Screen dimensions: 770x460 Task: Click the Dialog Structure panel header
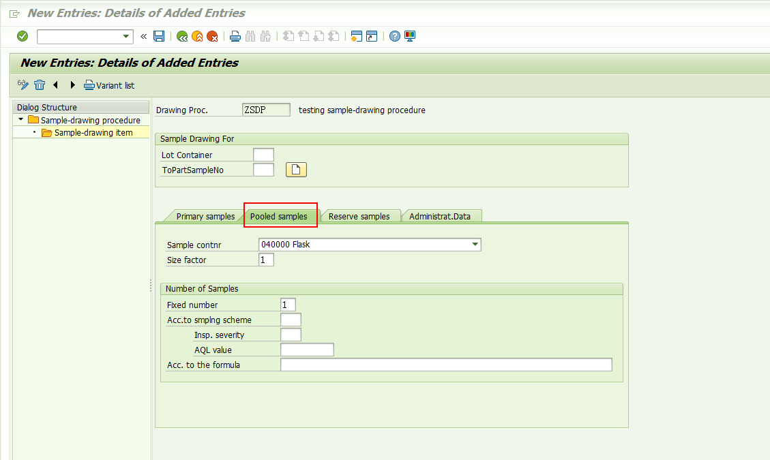(81, 107)
